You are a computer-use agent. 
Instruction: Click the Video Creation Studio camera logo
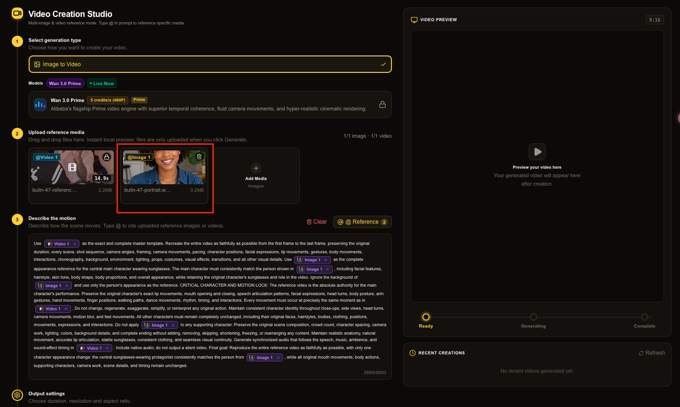17,13
